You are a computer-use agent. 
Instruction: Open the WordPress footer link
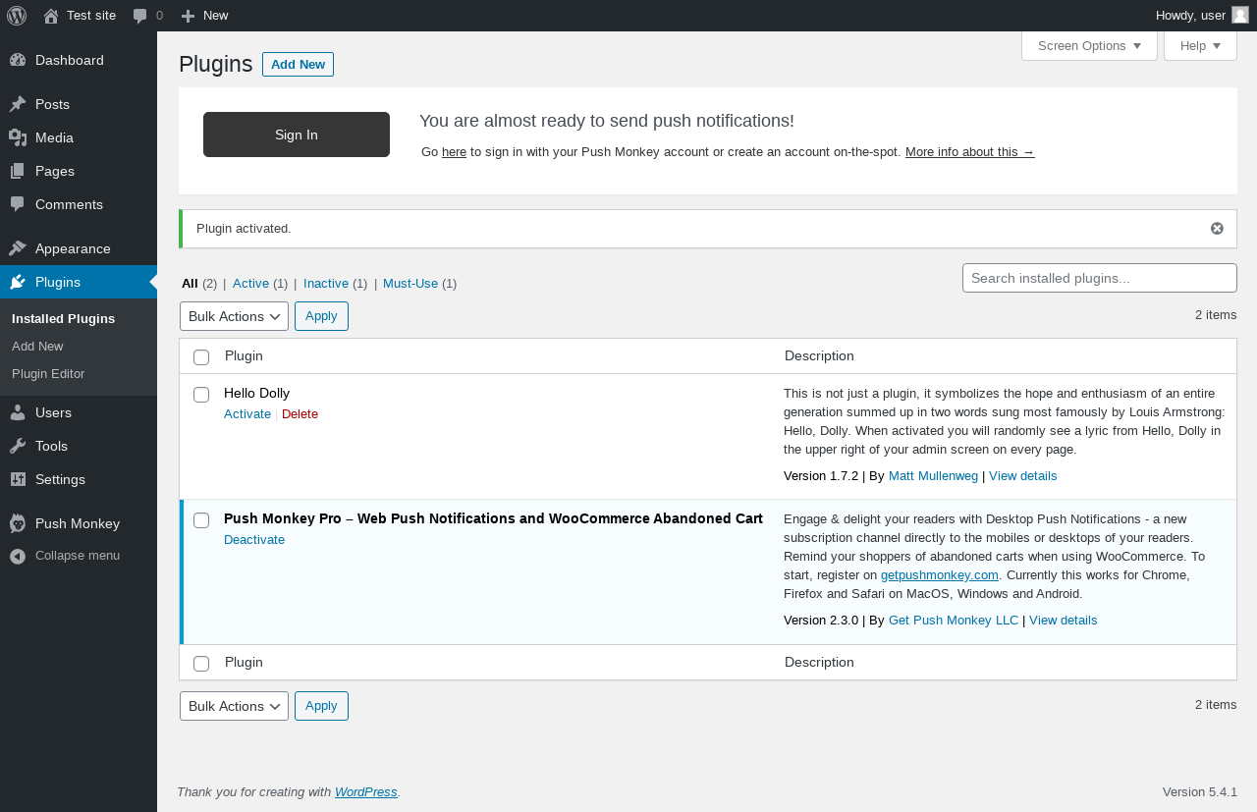tap(366, 791)
